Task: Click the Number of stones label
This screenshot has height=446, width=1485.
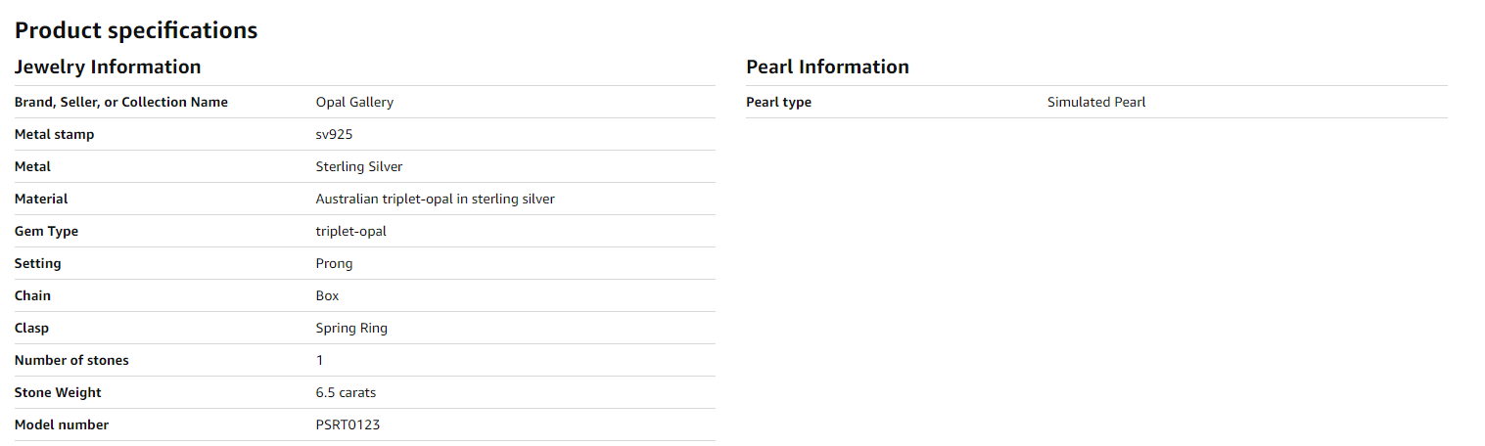Action: (71, 360)
